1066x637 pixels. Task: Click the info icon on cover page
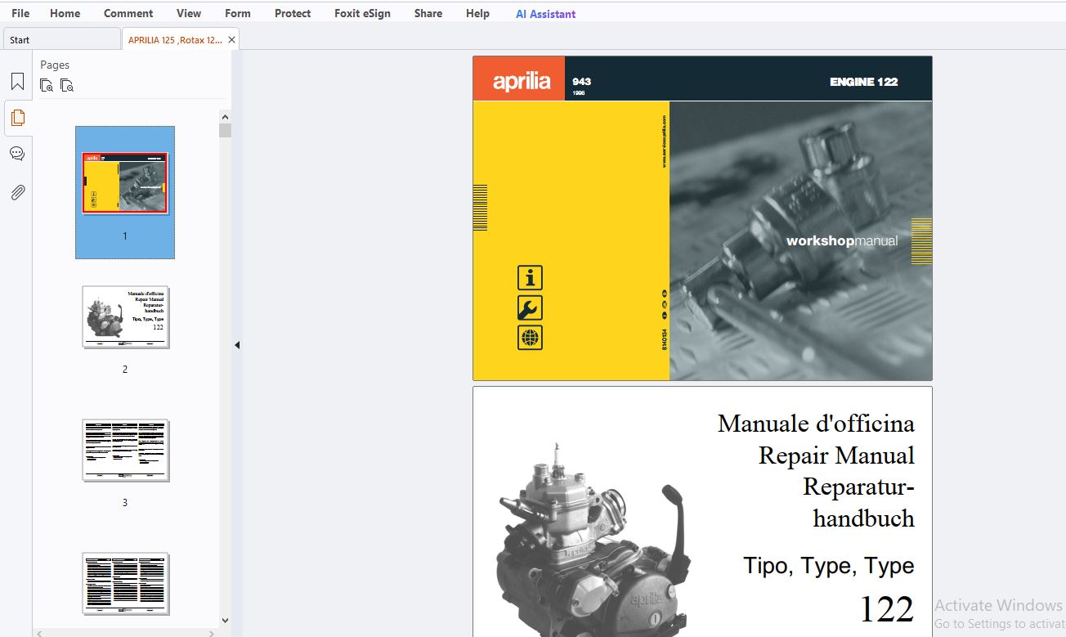(x=530, y=278)
